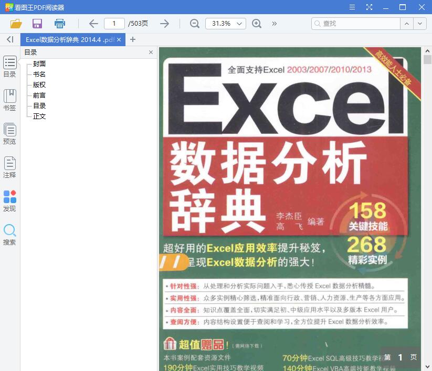Image resolution: width=432 pixels, height=371 pixels.
Task: Open the main menu hamburger icon
Action: pos(352,7)
